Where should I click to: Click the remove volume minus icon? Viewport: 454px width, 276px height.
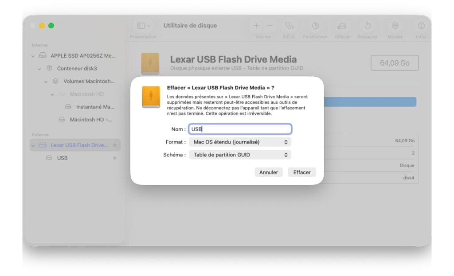(270, 26)
